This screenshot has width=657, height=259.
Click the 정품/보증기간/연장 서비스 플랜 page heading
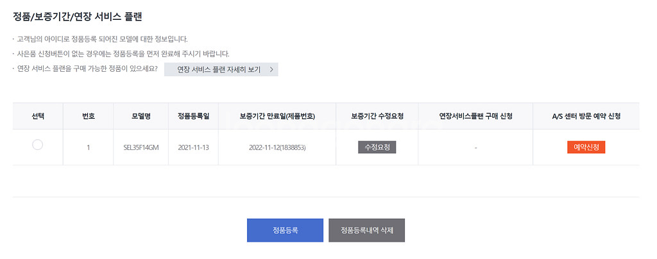coord(78,17)
